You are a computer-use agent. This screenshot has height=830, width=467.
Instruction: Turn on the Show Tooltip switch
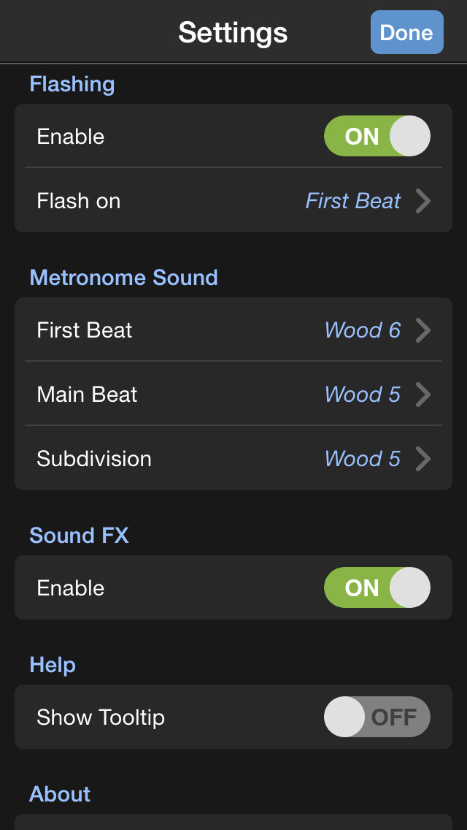tap(377, 717)
